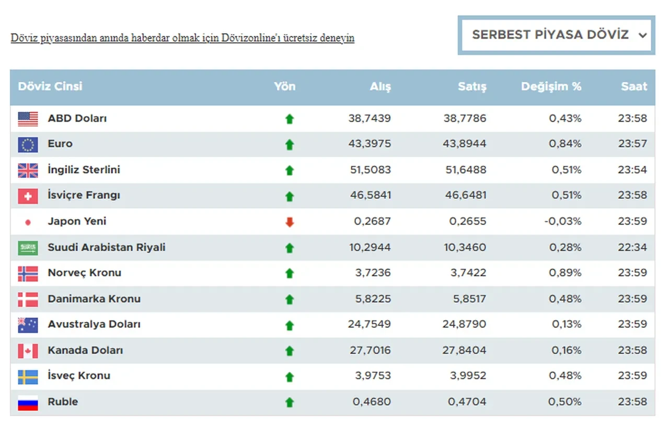Click the Alış column header
Viewport: 669px width, 435px height.
tap(380, 87)
